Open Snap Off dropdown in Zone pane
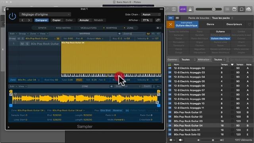 click(128, 86)
